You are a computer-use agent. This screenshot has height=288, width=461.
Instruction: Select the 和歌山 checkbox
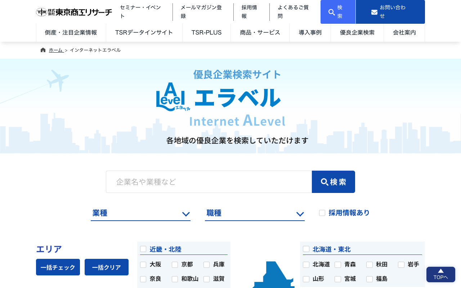click(x=175, y=279)
